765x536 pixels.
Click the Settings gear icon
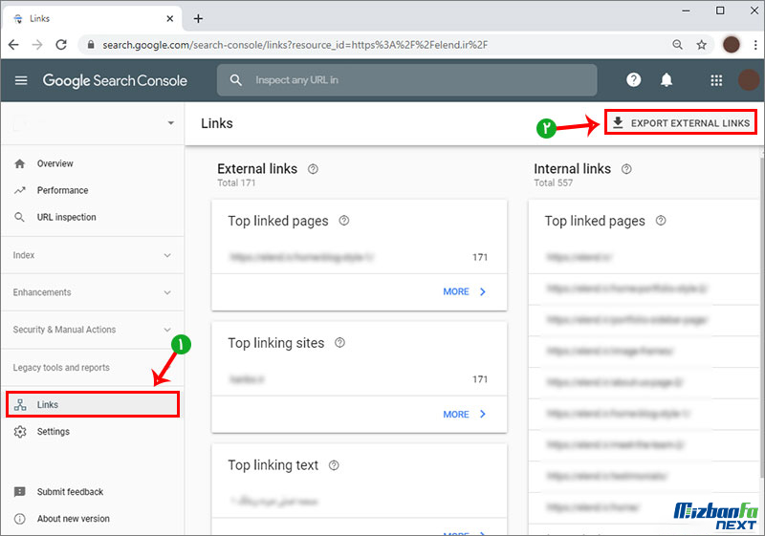20,432
